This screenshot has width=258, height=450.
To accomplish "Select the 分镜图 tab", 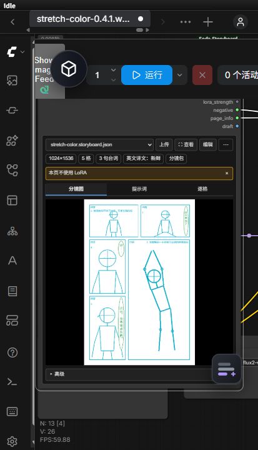I will coord(76,189).
